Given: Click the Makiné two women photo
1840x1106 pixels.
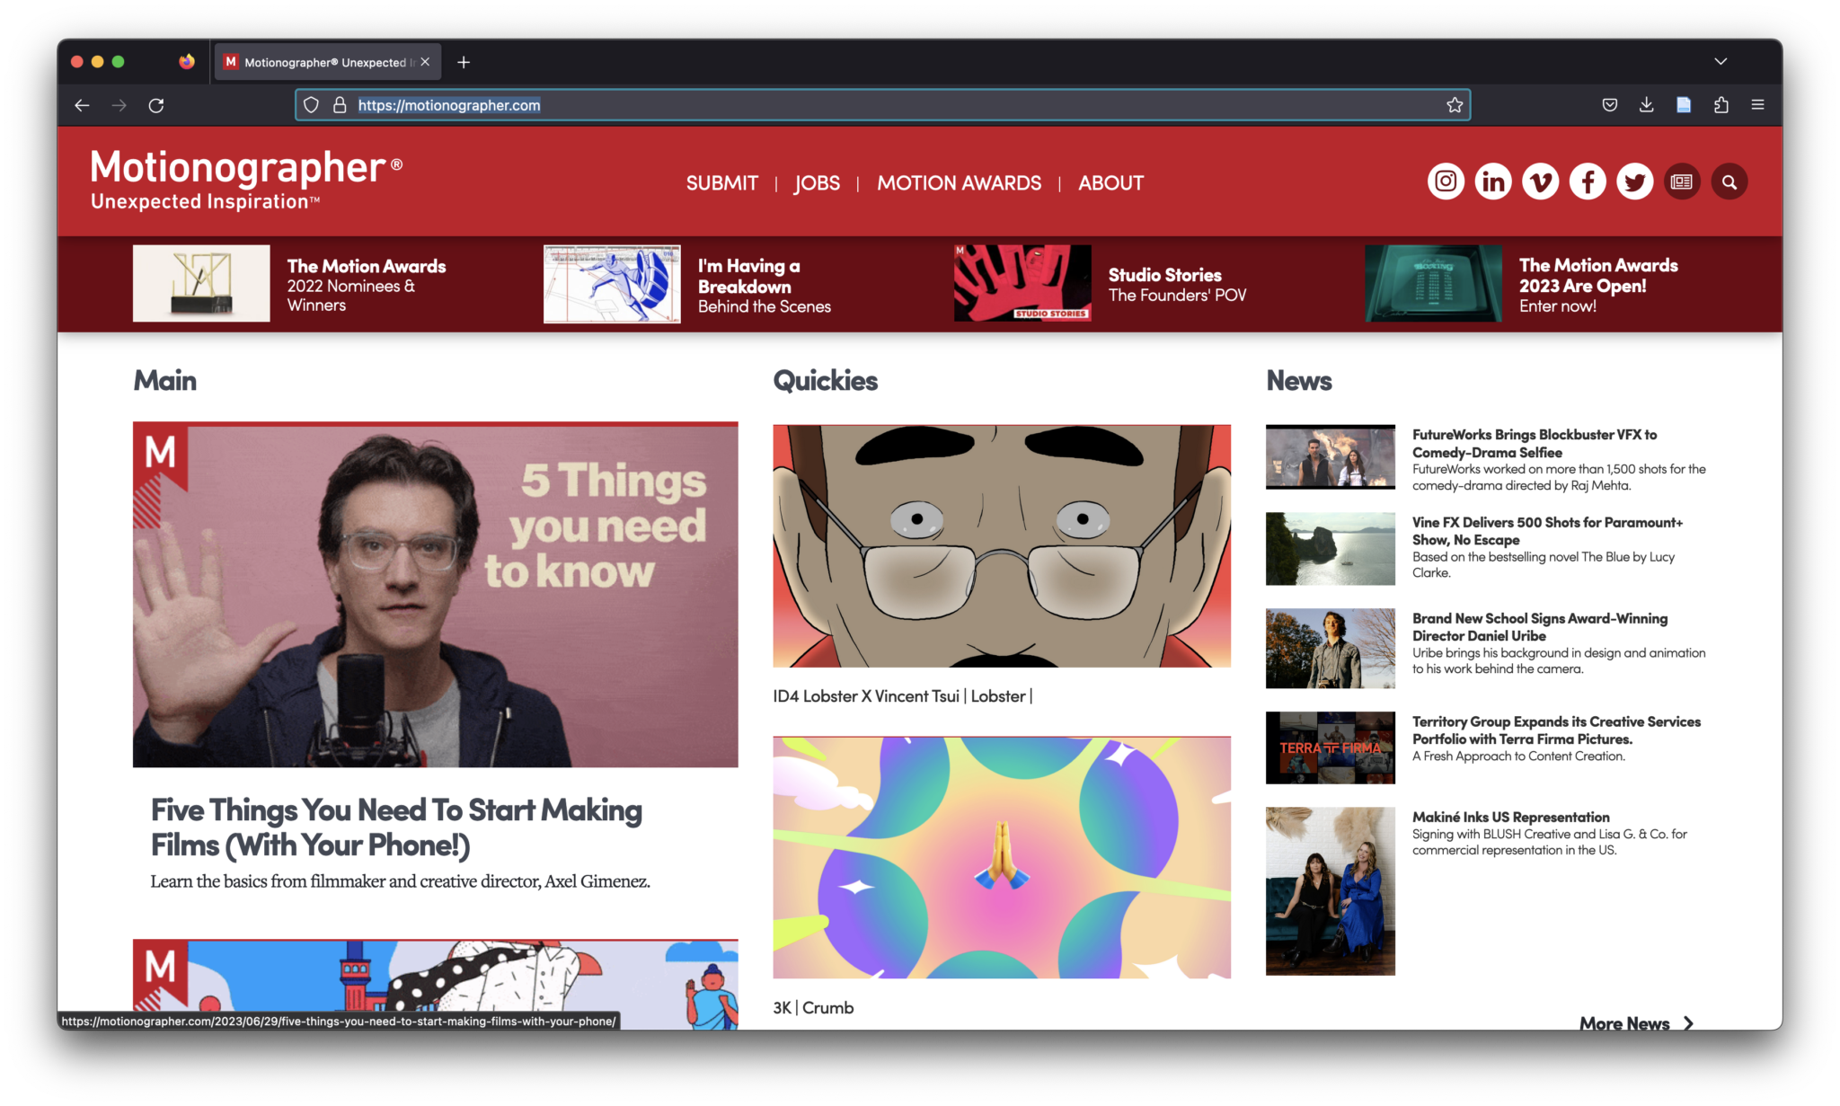Looking at the screenshot, I should [x=1330, y=890].
